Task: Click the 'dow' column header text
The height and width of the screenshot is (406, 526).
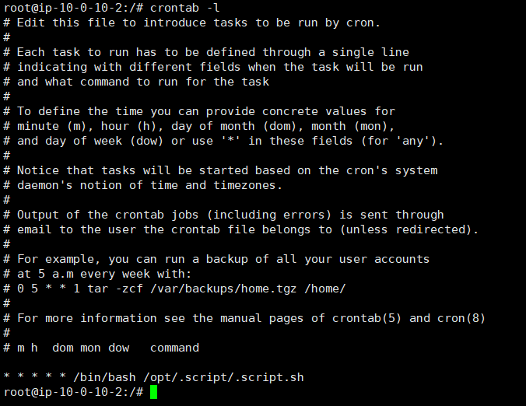Action: coord(119,348)
